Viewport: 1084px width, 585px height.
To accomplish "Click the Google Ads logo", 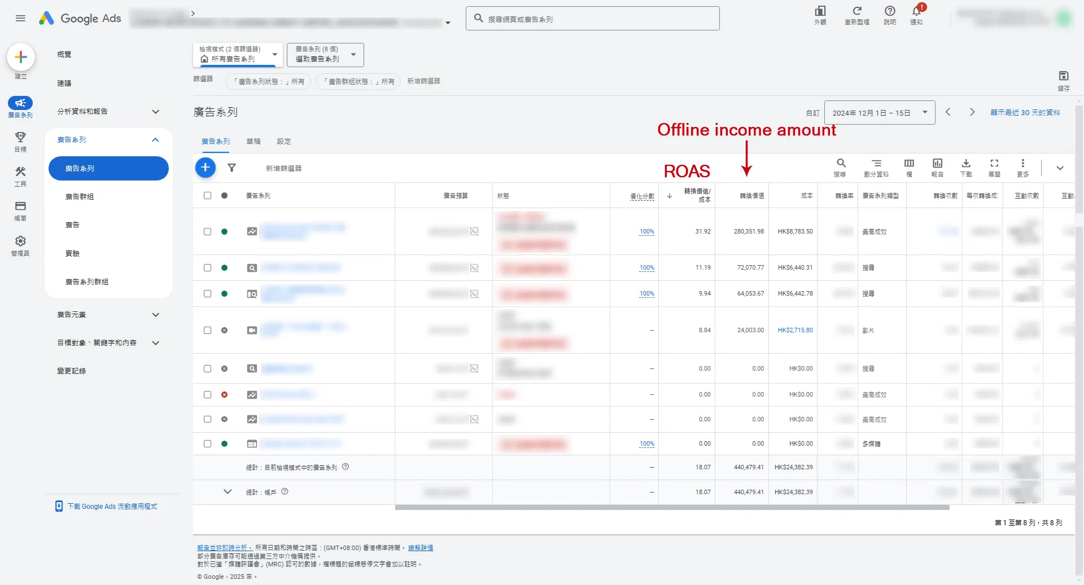I will [80, 19].
